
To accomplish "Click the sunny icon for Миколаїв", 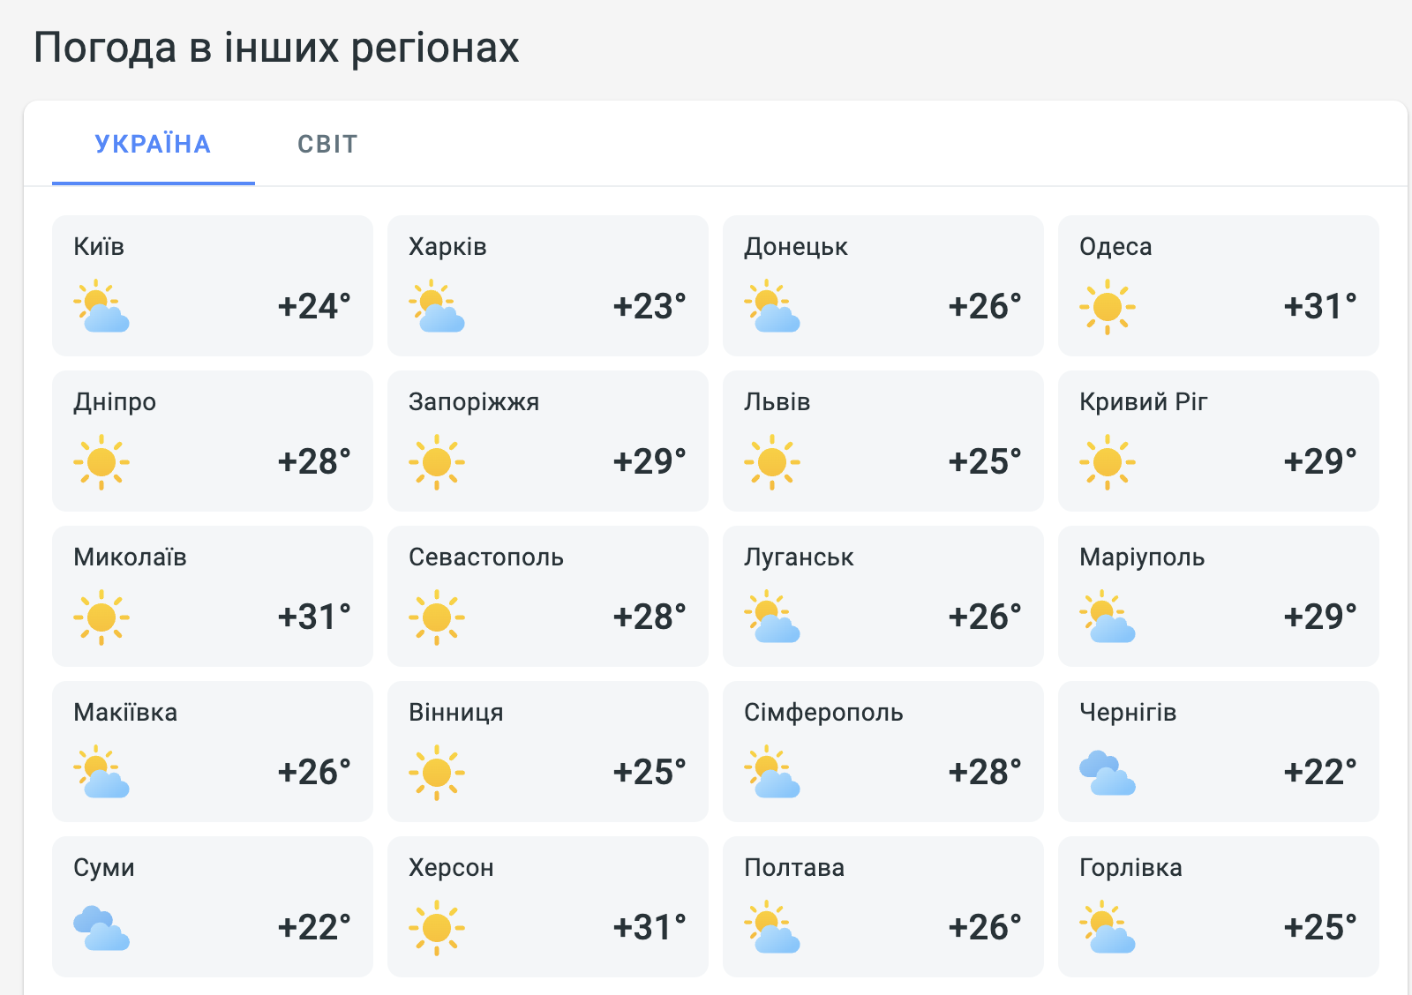I will [x=101, y=617].
